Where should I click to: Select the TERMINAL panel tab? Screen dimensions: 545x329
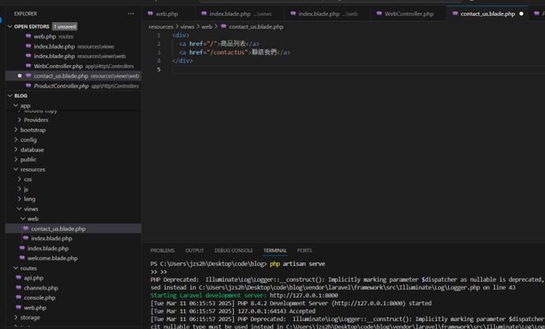coord(275,250)
